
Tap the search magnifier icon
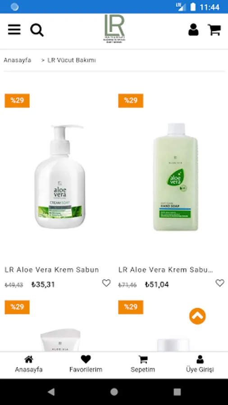click(37, 30)
